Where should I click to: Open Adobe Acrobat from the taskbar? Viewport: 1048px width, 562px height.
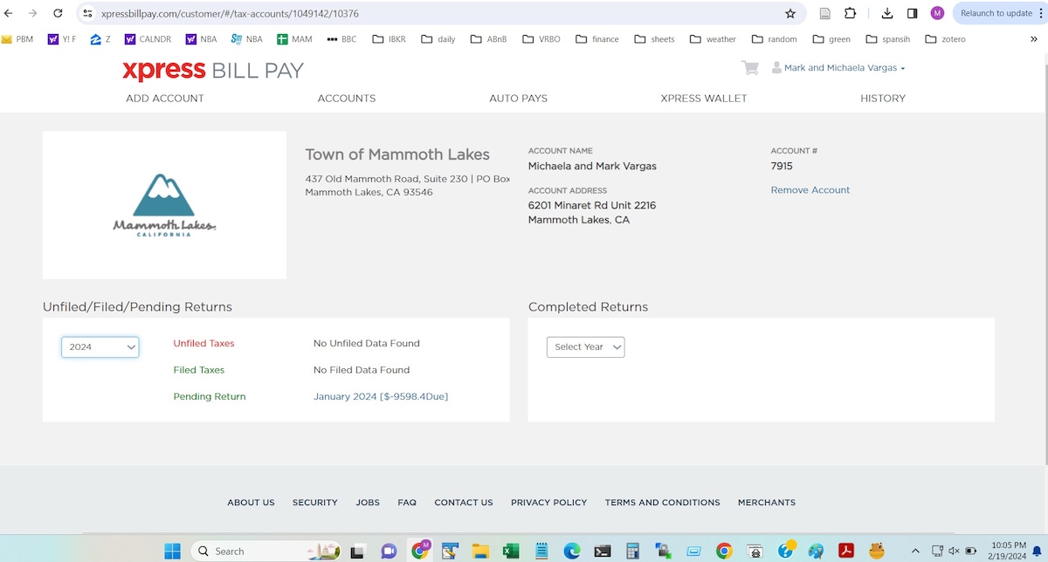point(846,551)
